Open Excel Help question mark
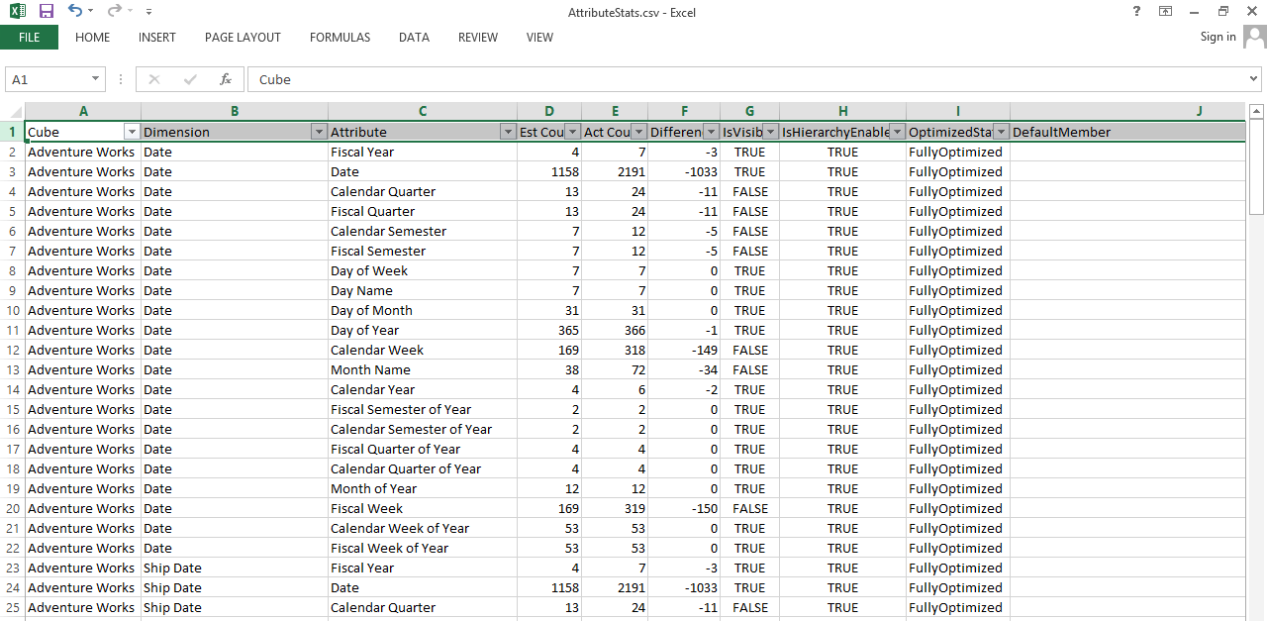Screen dimensions: 1267x621 click(1136, 11)
